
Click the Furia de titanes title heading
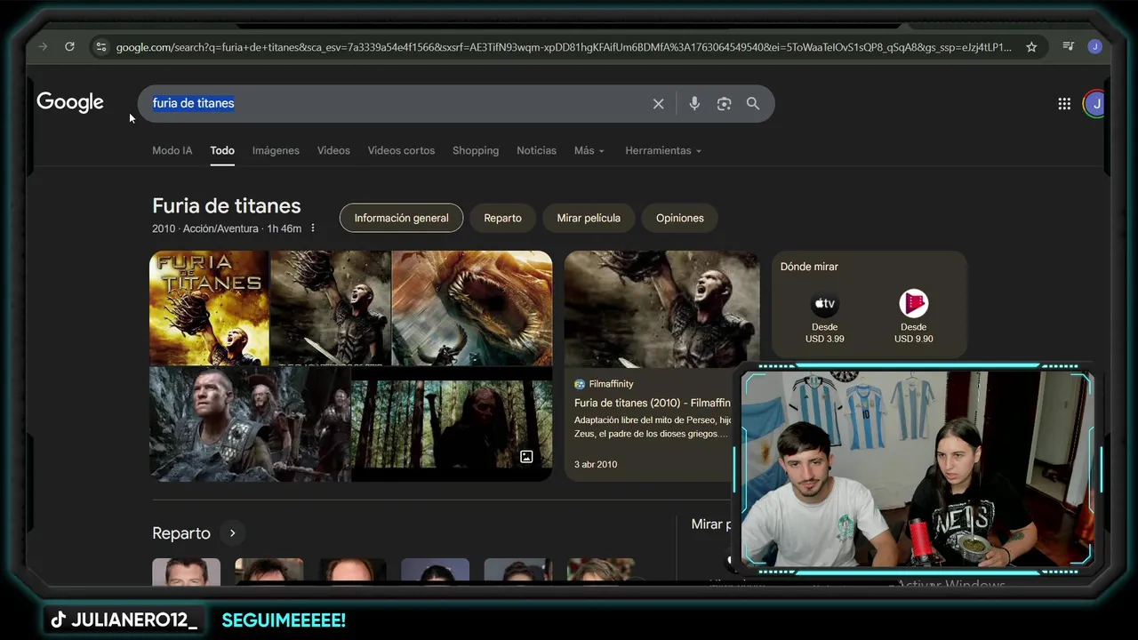pyautogui.click(x=227, y=205)
